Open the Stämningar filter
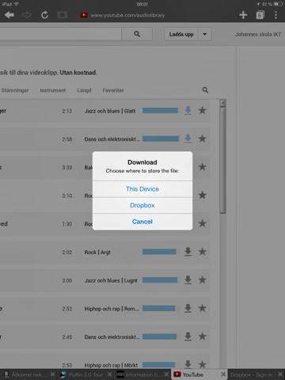This screenshot has width=285, height=380. (15, 90)
